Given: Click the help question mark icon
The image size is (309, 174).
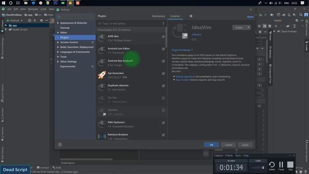Looking at the screenshot, I should coord(60,145).
